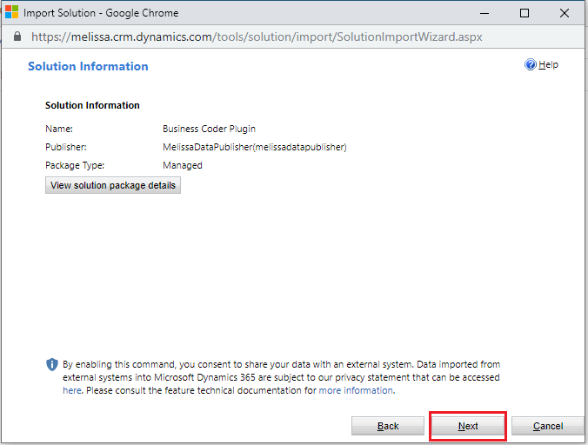Cancel the solution import wizard
The width and height of the screenshot is (588, 445).
547,426
